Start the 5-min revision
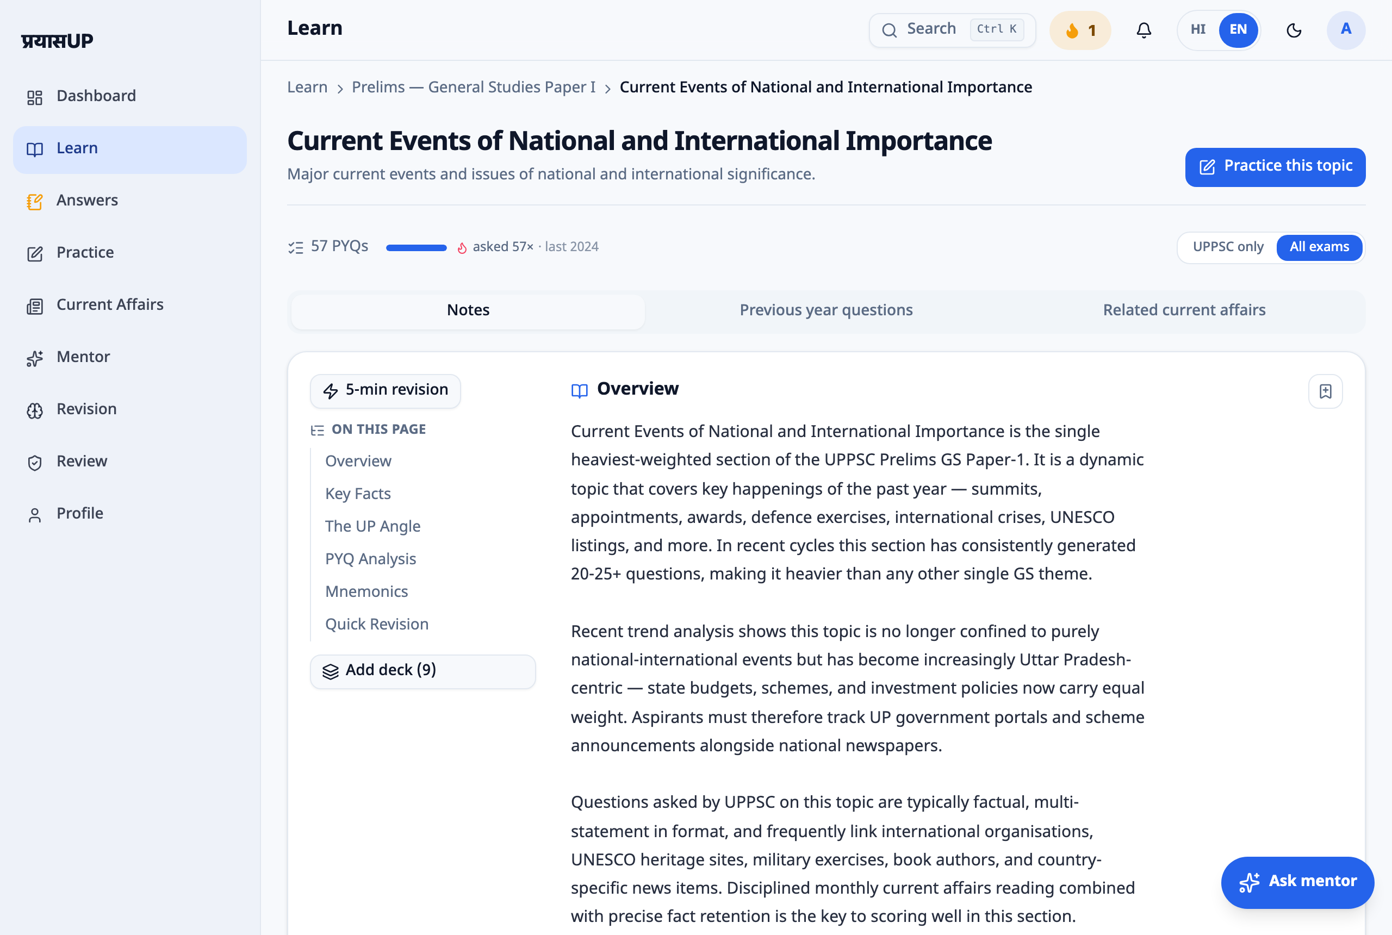 (x=386, y=391)
